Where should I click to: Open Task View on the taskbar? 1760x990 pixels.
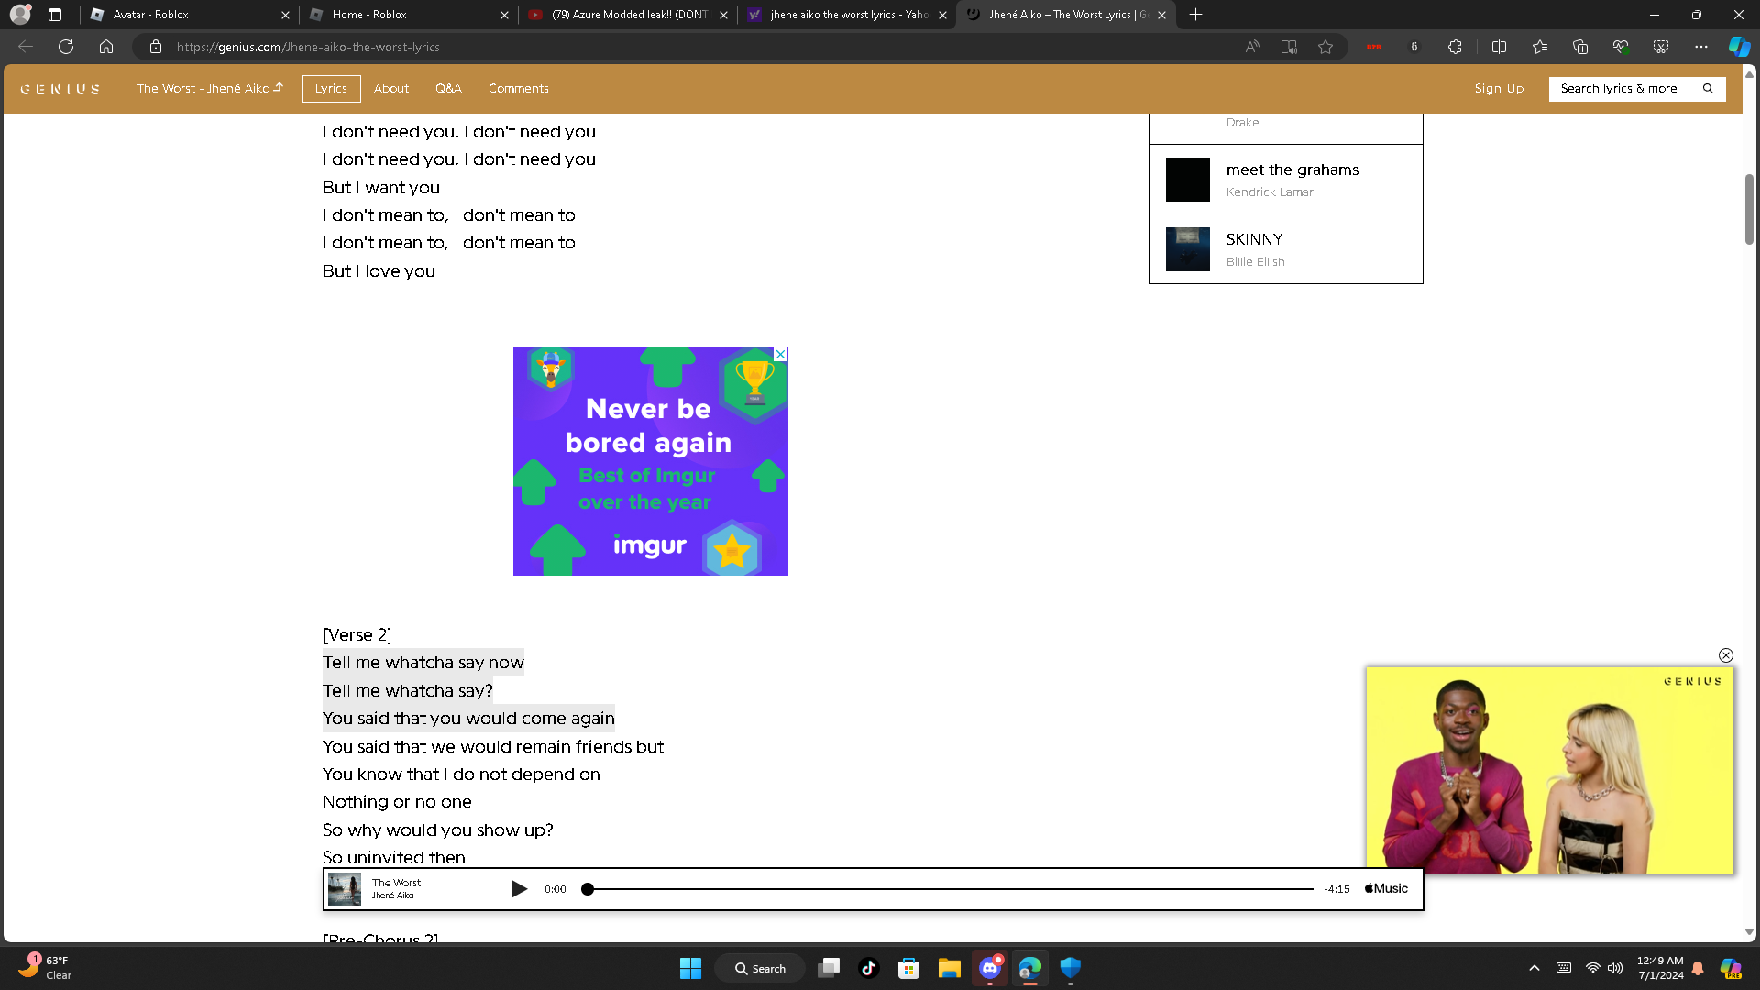829,968
